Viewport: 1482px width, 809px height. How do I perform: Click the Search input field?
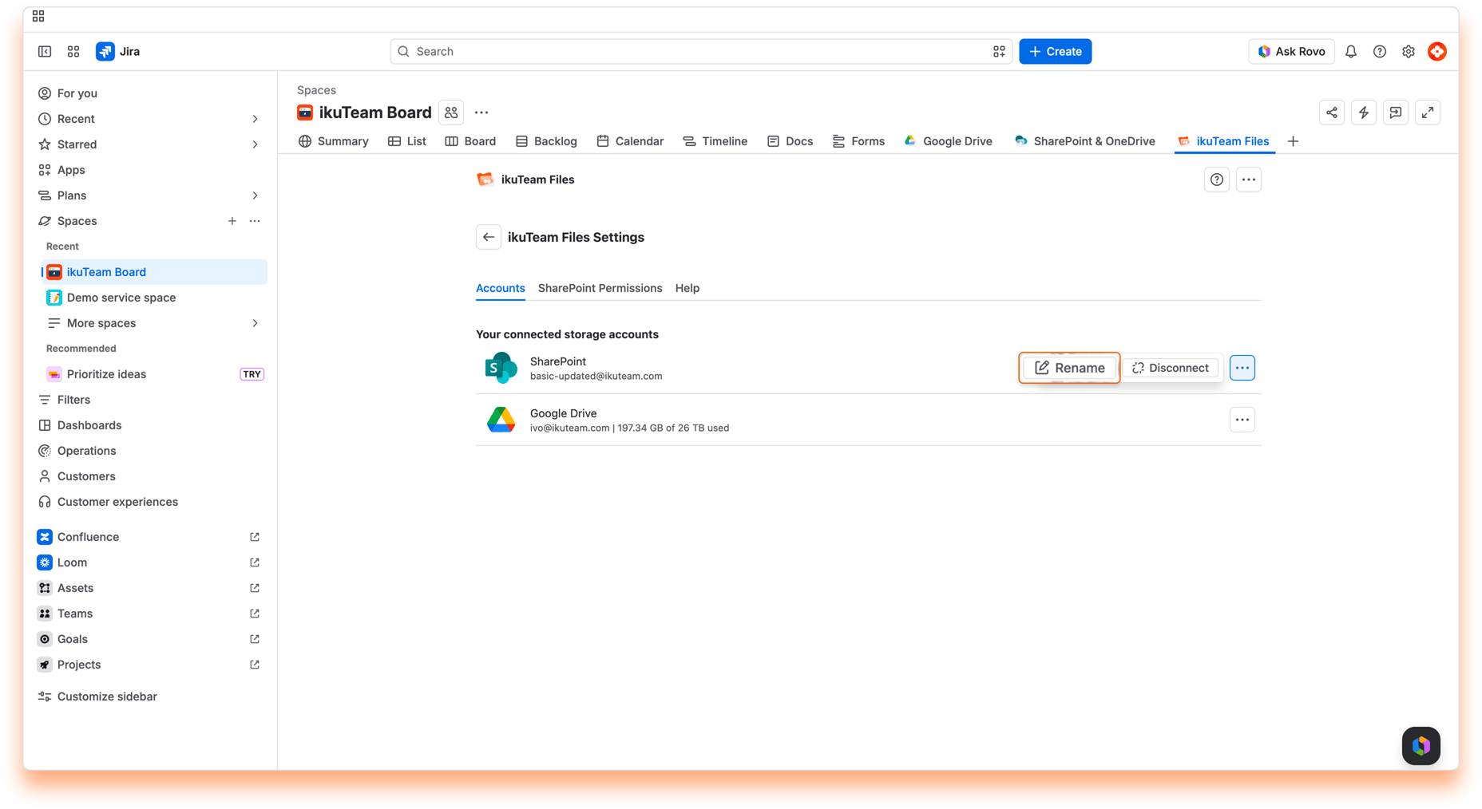point(701,51)
